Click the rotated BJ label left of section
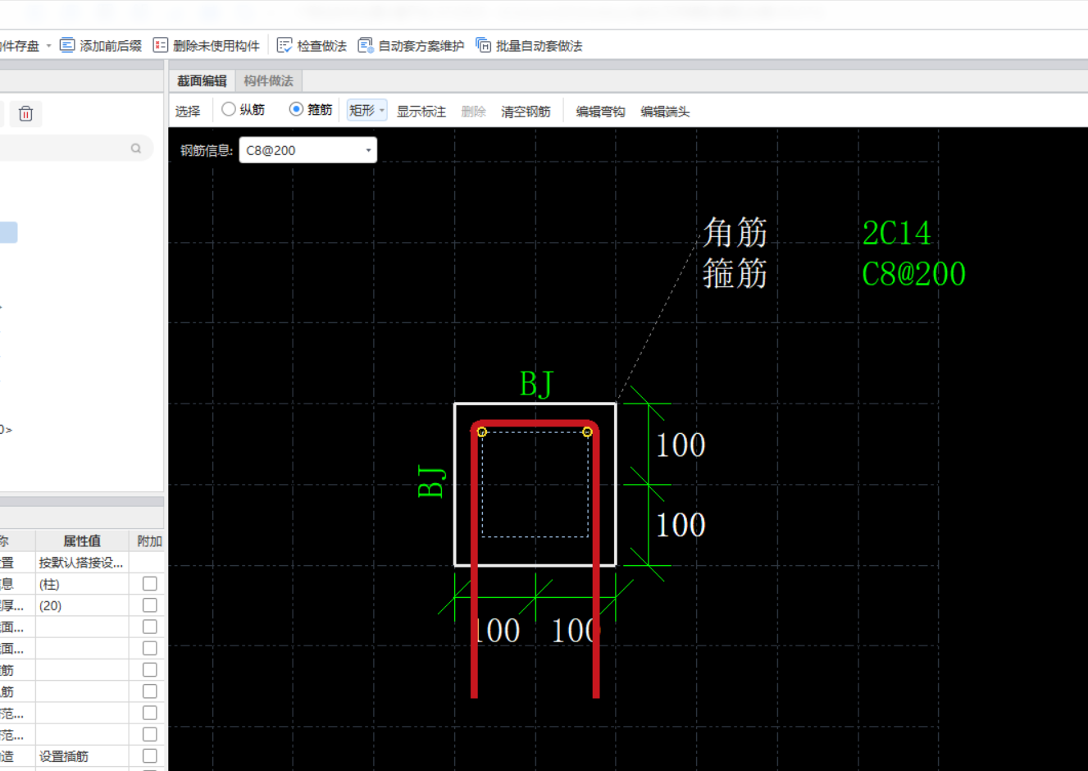The height and width of the screenshot is (771, 1088). (431, 481)
